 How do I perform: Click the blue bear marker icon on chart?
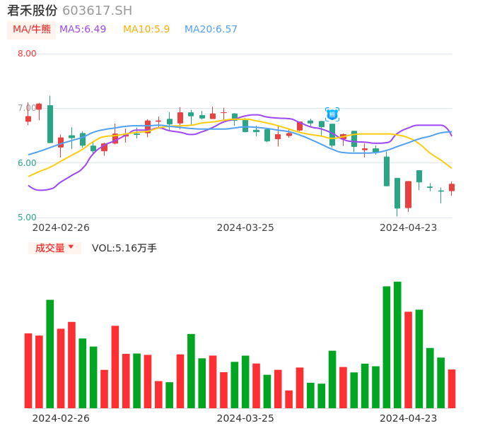tap(332, 114)
